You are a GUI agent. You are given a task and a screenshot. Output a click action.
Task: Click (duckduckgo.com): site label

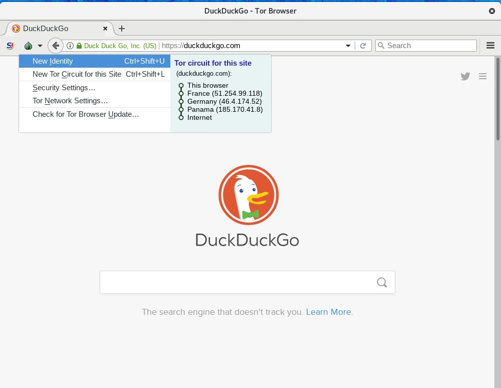click(x=204, y=74)
